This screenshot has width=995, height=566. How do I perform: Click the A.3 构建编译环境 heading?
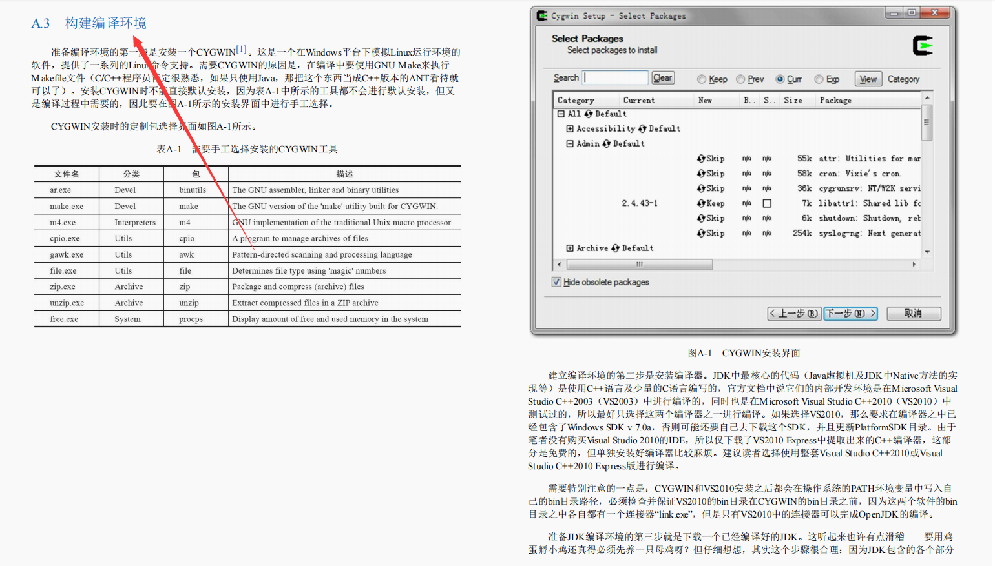click(89, 23)
